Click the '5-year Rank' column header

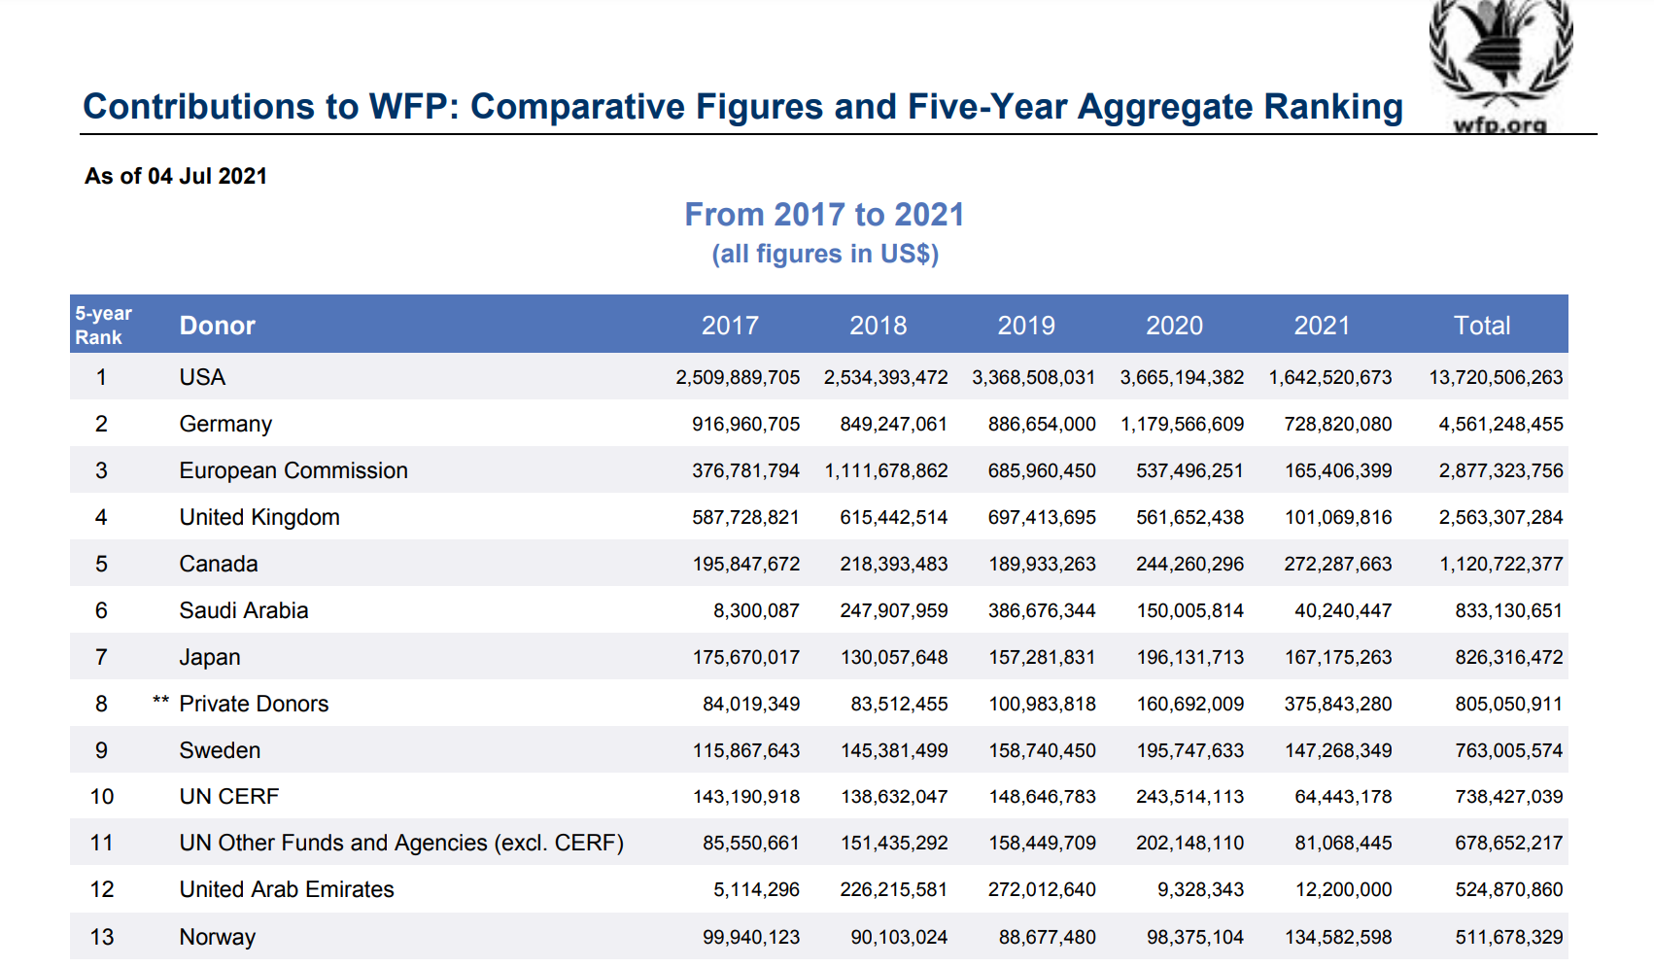[103, 325]
